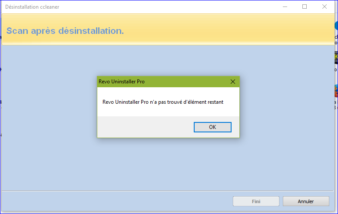Click the Annuler button
The width and height of the screenshot is (338, 214).
pyautogui.click(x=306, y=201)
